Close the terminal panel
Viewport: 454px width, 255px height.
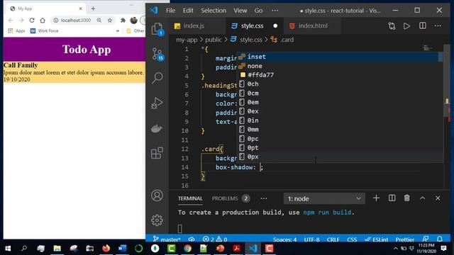coord(438,198)
